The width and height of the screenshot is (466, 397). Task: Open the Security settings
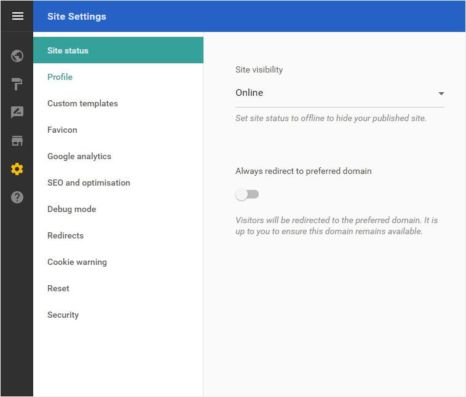pos(118,315)
